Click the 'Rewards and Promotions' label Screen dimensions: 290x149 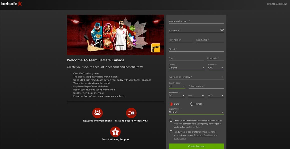click(97, 121)
